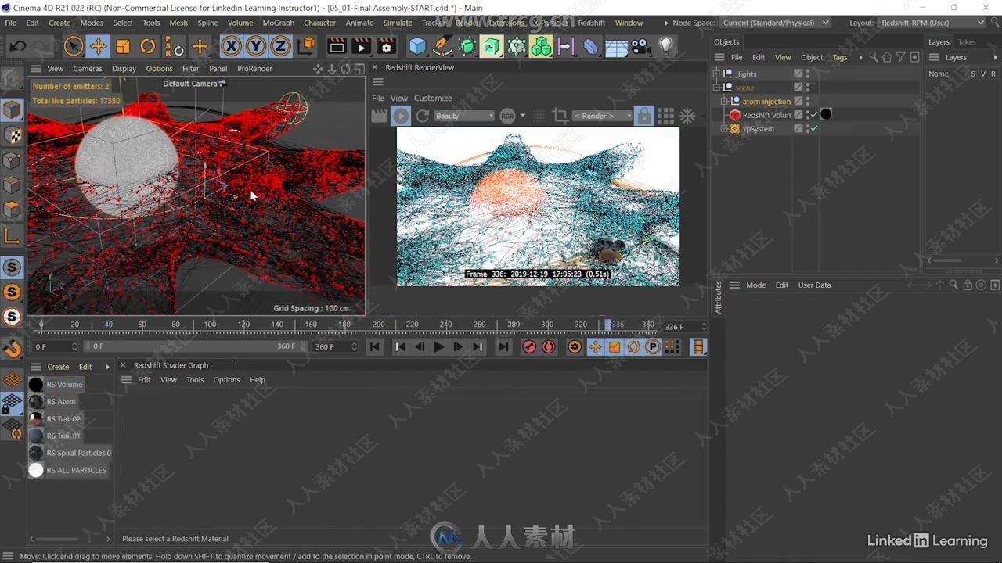Add a Cube primitive object

[418, 47]
